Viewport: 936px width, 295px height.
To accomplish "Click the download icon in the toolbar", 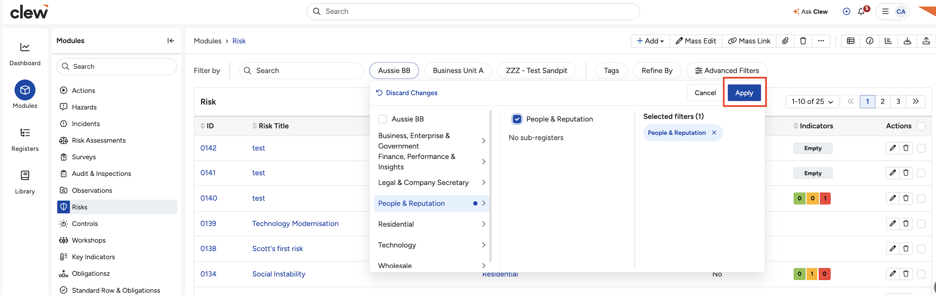I will (x=907, y=41).
